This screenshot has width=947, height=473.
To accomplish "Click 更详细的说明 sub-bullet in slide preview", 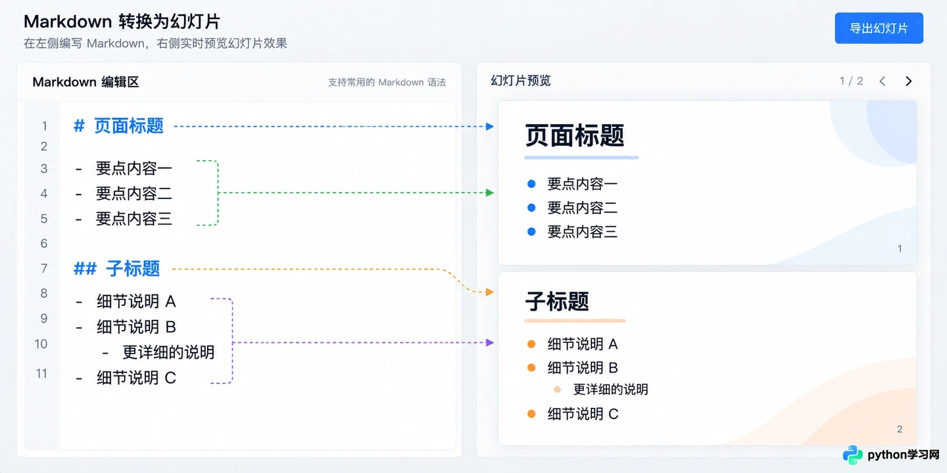I will click(611, 389).
